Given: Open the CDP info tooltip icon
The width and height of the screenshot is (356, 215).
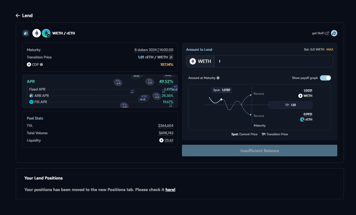Looking at the screenshot, I should (x=41, y=64).
